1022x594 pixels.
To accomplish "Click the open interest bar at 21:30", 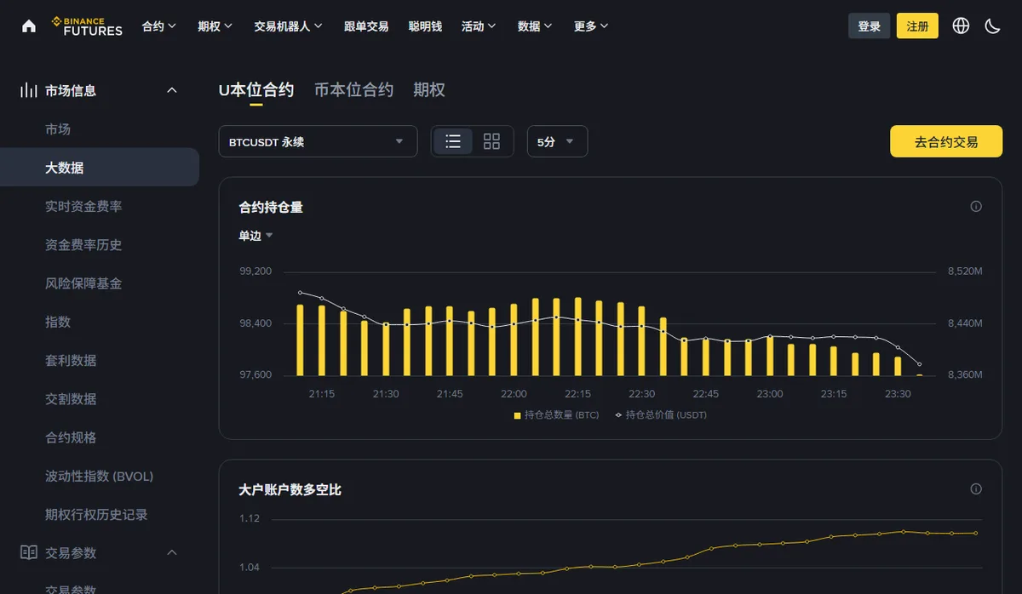I will click(386, 350).
